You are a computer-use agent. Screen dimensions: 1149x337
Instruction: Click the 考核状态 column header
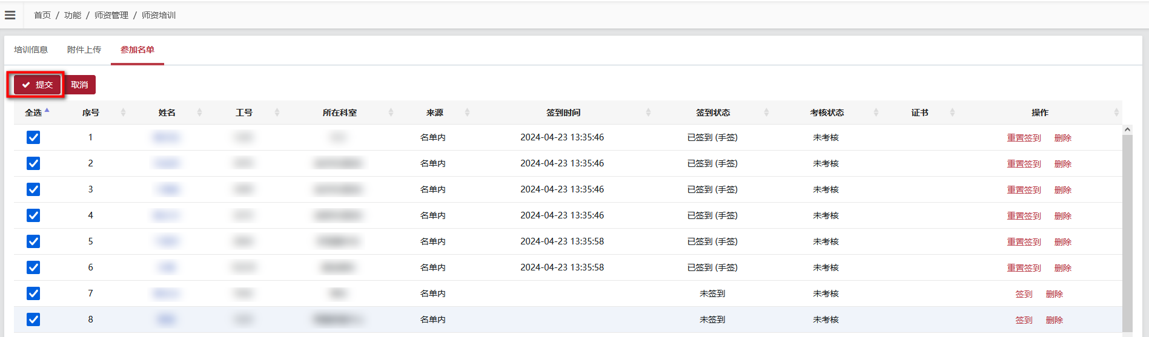pyautogui.click(x=827, y=113)
